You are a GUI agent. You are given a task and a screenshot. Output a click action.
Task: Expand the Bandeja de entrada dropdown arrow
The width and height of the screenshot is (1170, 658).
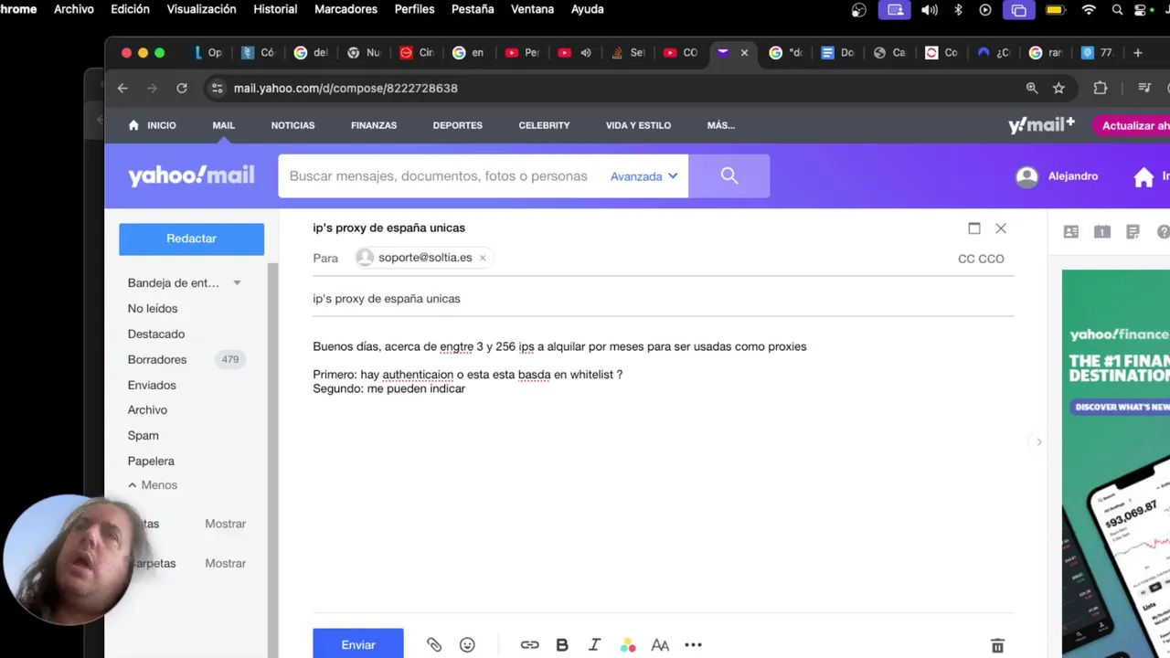[x=237, y=283]
